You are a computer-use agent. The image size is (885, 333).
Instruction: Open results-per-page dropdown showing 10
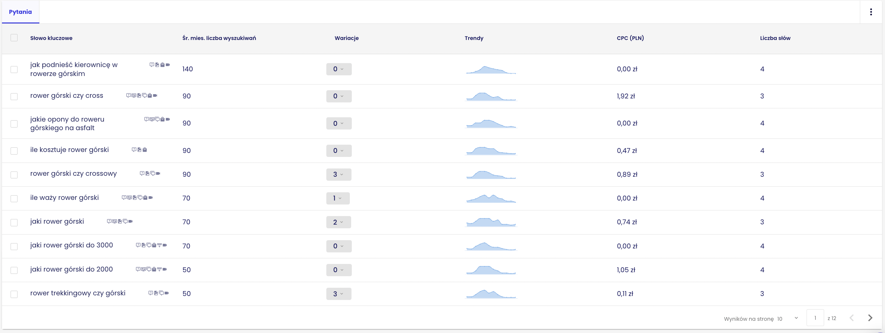coord(787,318)
